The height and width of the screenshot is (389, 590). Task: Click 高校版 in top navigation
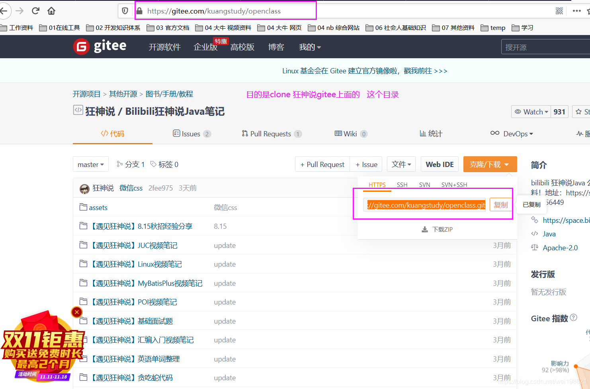click(242, 47)
